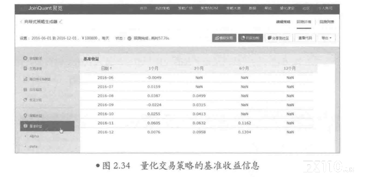Open the 导出 dropdown
366x177 pixels.
point(326,38)
